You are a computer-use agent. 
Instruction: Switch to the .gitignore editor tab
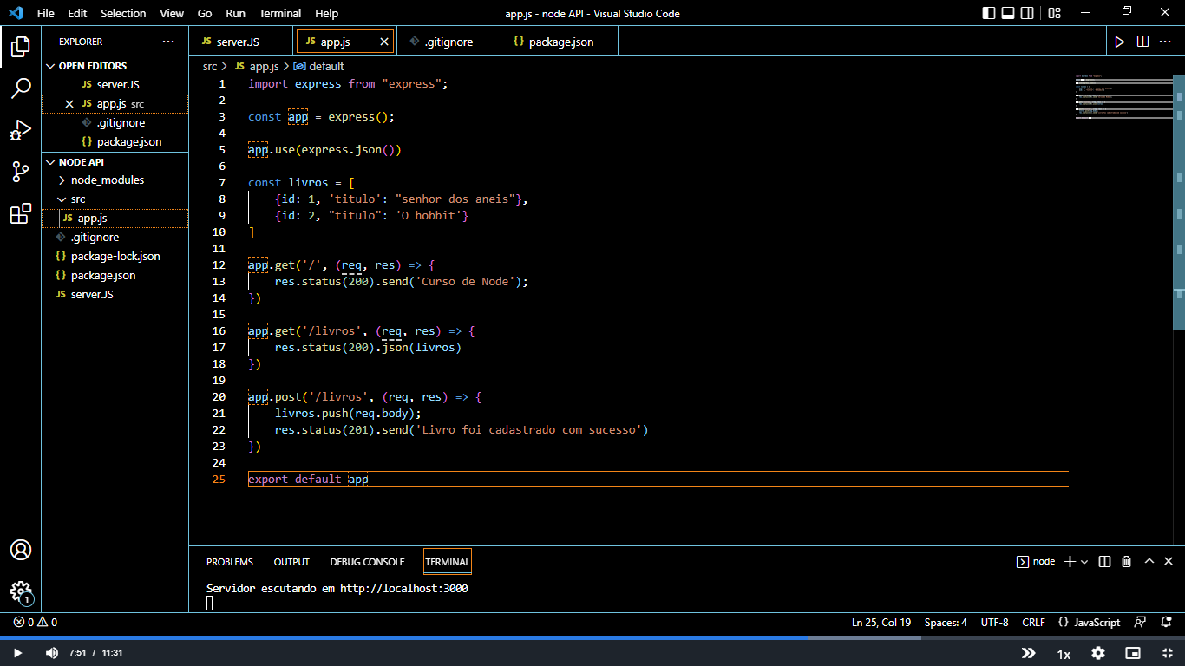(448, 42)
